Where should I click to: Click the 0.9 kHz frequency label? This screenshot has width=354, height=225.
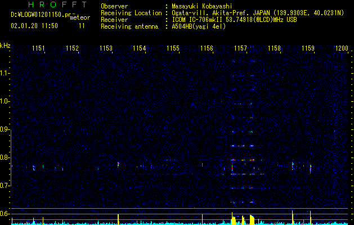[5, 129]
